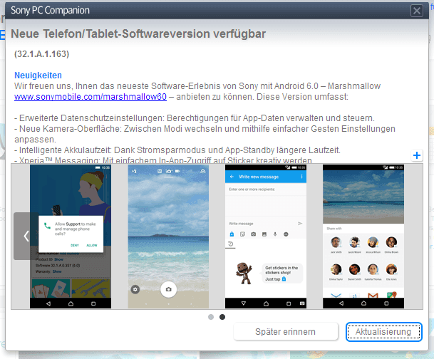Screen dimensions: 434x359
Task: Open the permission dialog screenshot thumbnail
Action: tap(71, 236)
